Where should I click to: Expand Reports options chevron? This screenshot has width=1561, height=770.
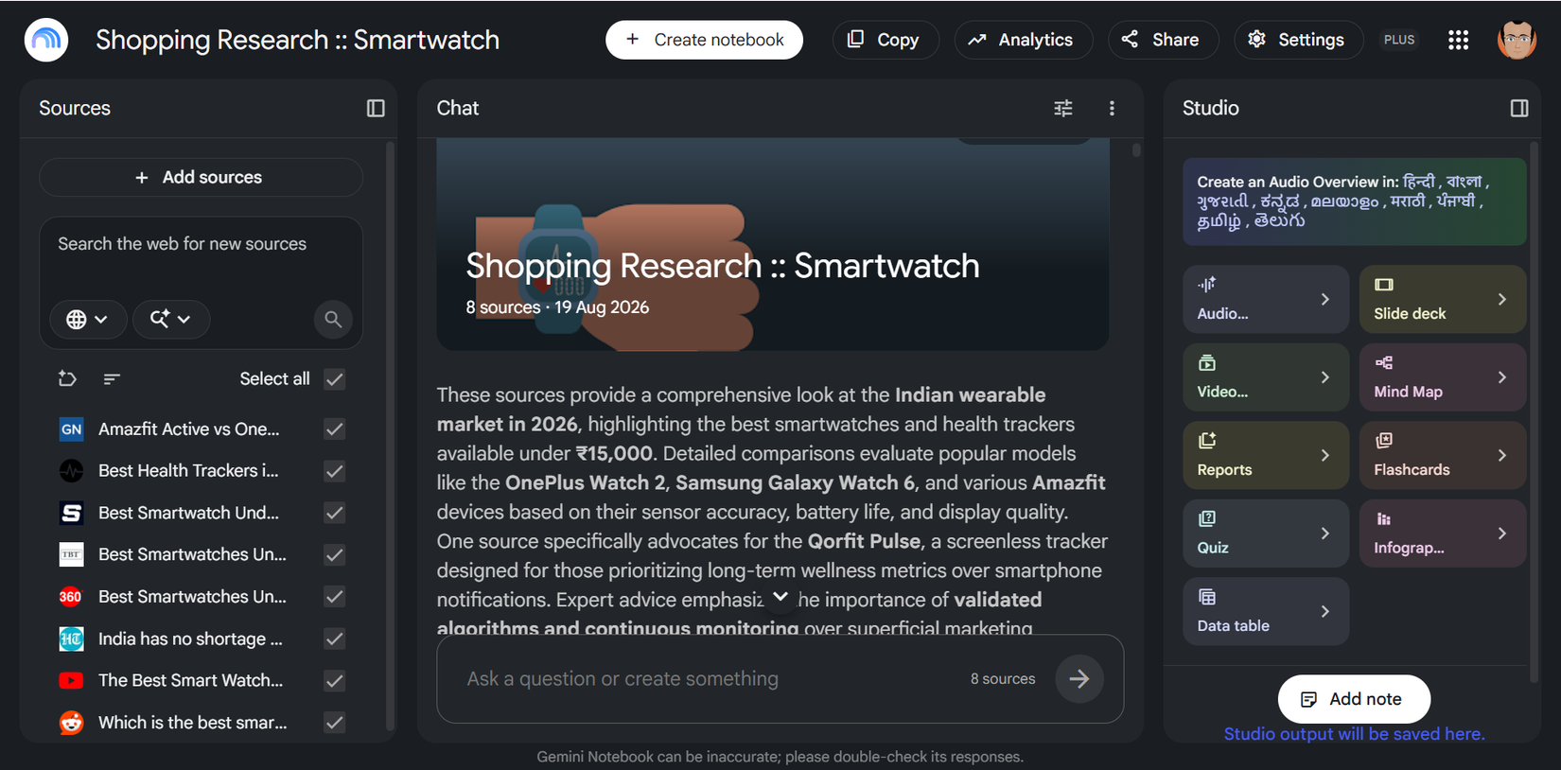point(1325,455)
